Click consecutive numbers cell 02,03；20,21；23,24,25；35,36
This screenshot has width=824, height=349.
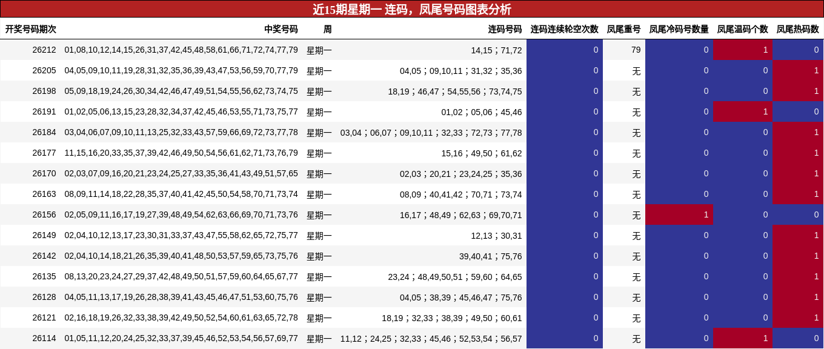point(461,173)
